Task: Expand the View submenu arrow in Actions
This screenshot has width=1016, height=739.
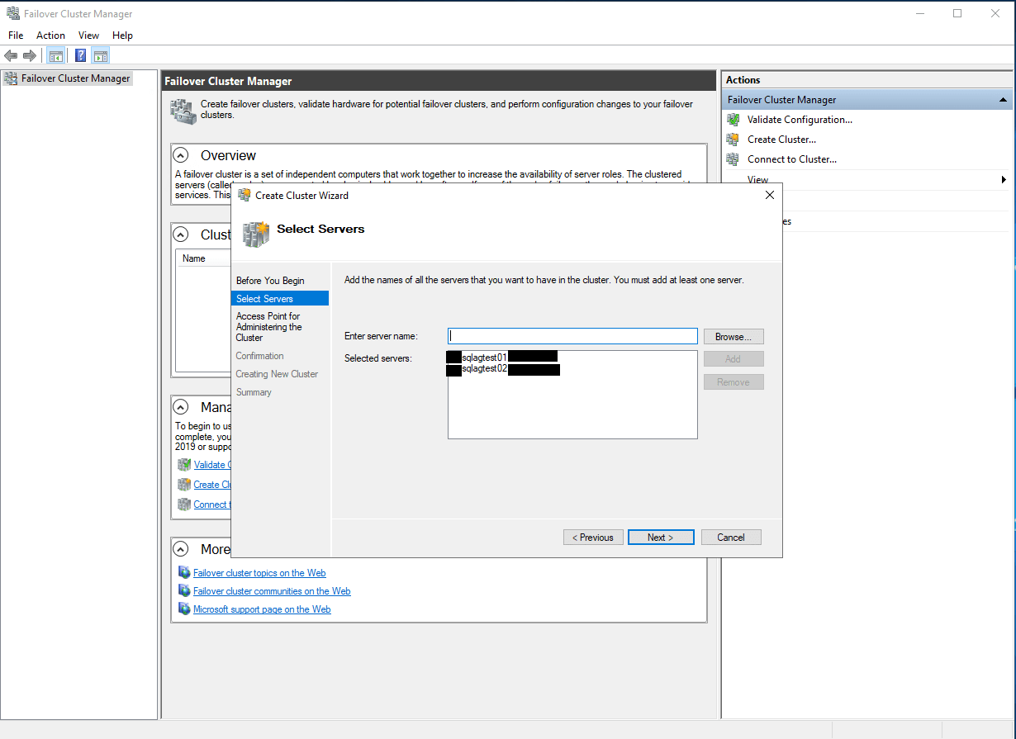Action: click(x=1004, y=179)
